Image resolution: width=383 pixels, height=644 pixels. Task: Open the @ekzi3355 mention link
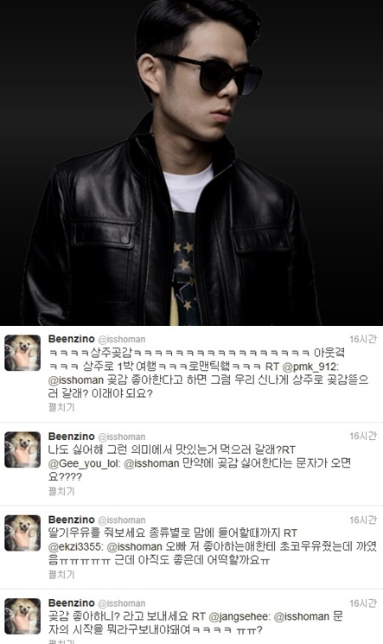[x=76, y=546]
